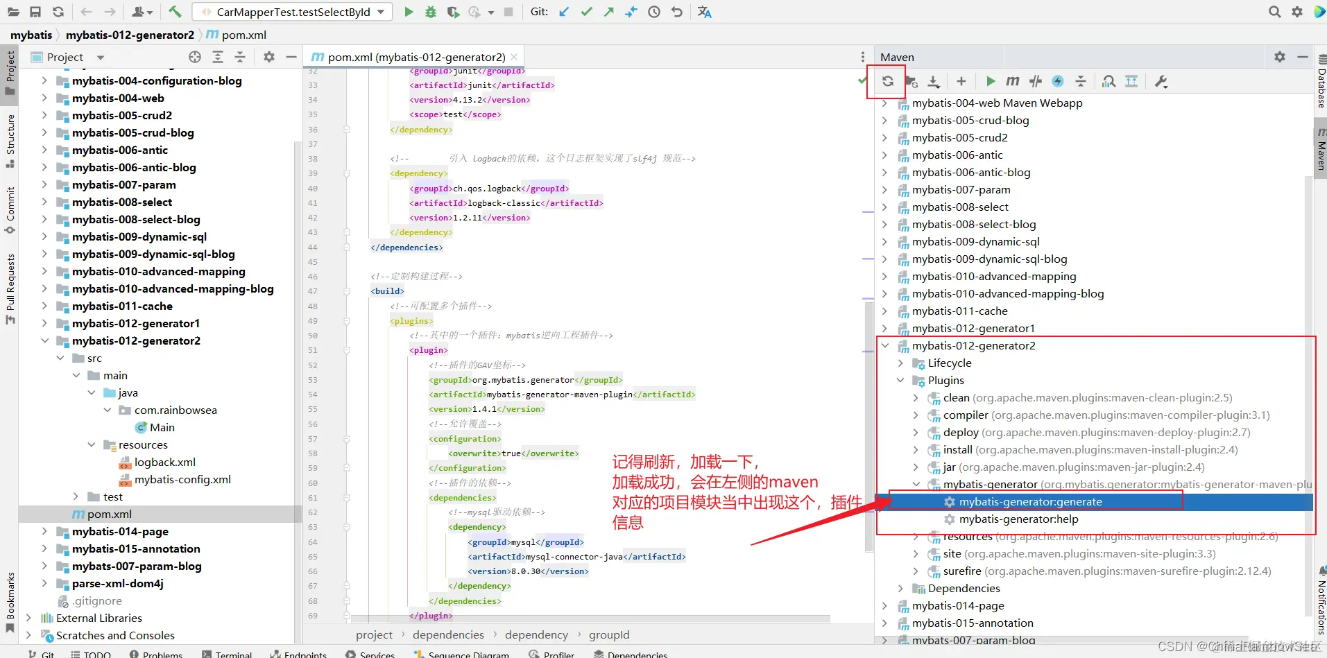The height and width of the screenshot is (658, 1327).
Task: Toggle Maven offline mode icon
Action: pos(1036,81)
